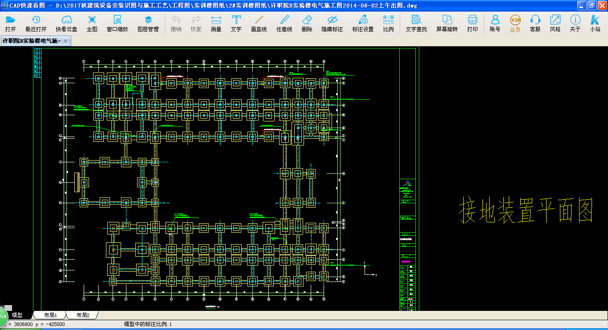Close the 许职院B实验楼电气施 document tab
608x330 pixels.
click(x=65, y=40)
